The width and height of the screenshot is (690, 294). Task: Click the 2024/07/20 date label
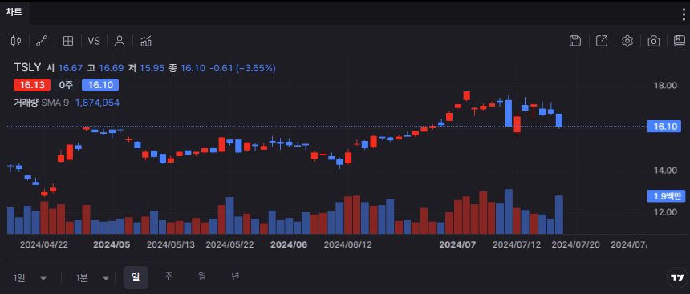(x=575, y=244)
